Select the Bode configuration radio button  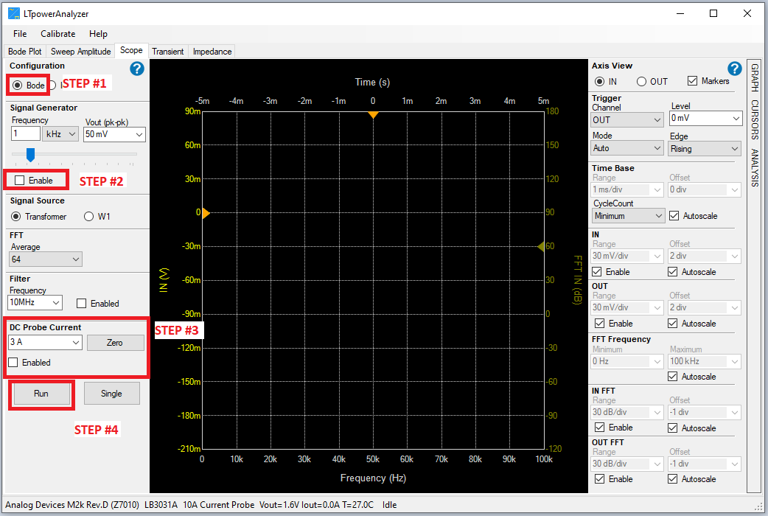point(18,86)
